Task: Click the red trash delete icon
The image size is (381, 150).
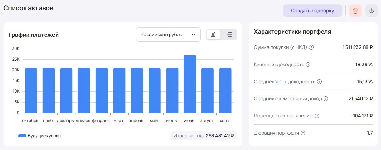Action: [x=355, y=11]
